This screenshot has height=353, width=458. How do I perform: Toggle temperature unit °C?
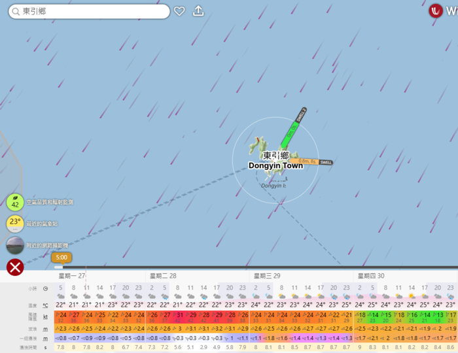click(45, 305)
